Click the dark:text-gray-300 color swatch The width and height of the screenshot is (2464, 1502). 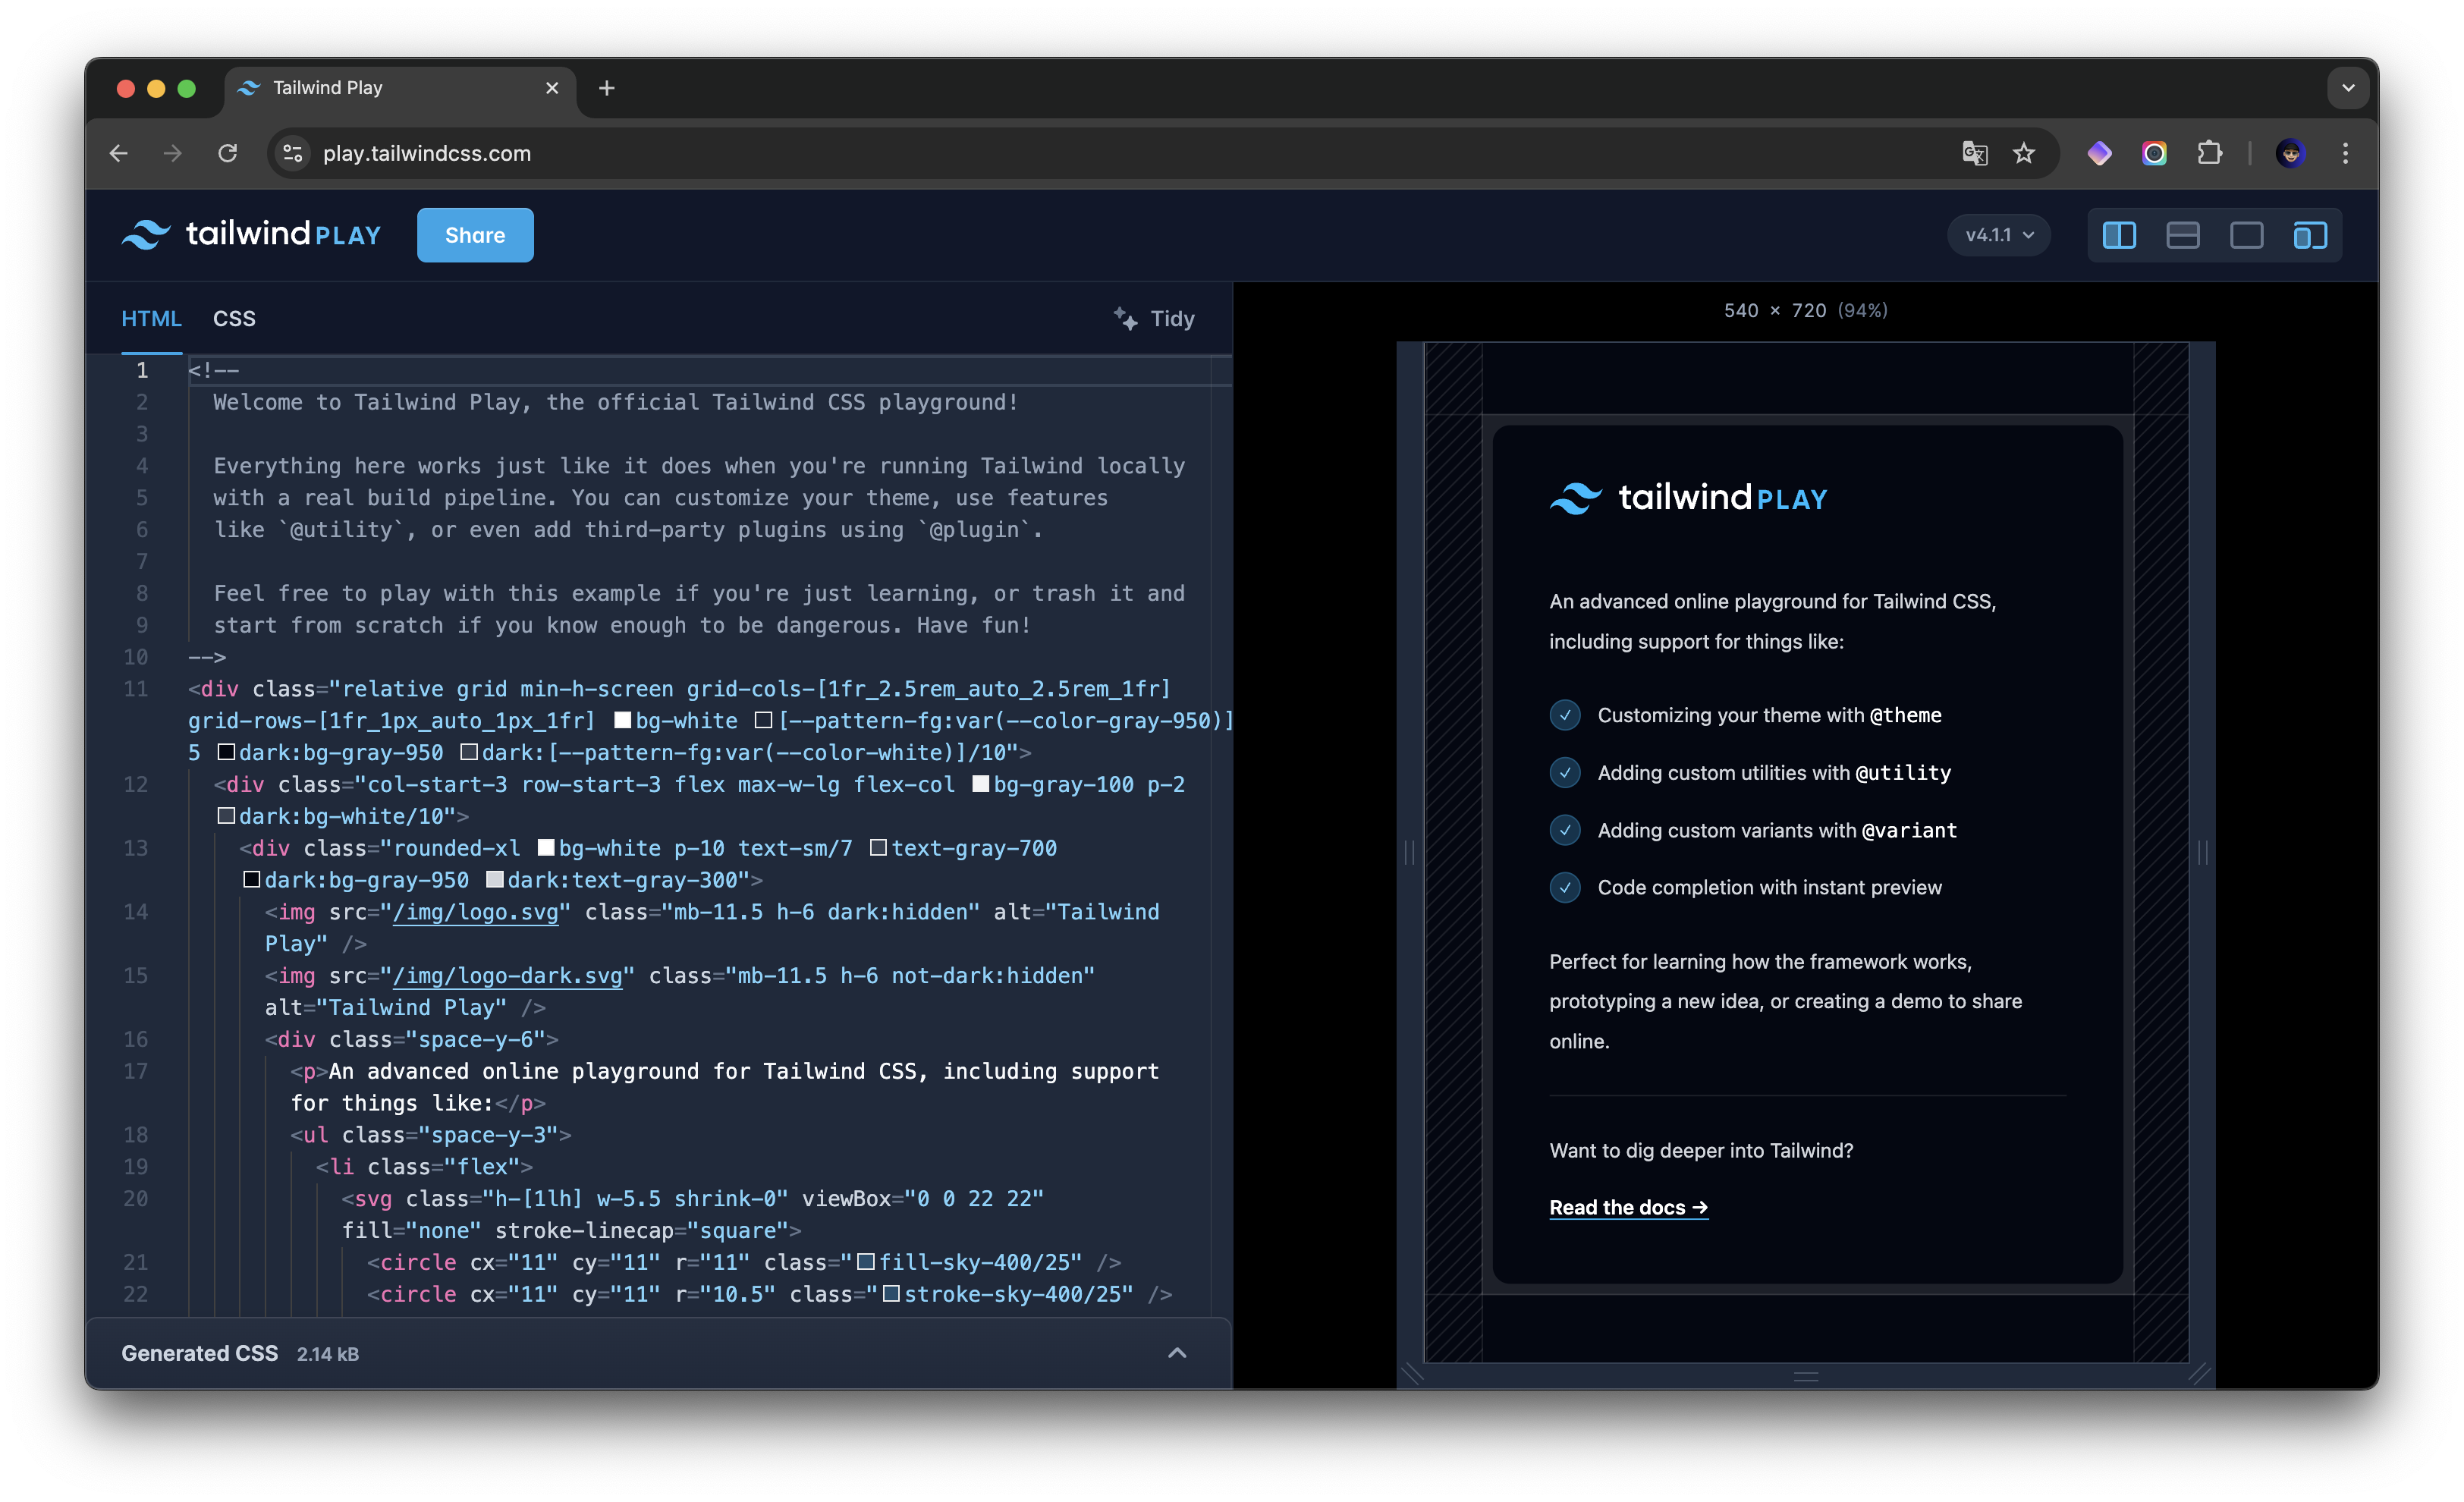(x=494, y=880)
